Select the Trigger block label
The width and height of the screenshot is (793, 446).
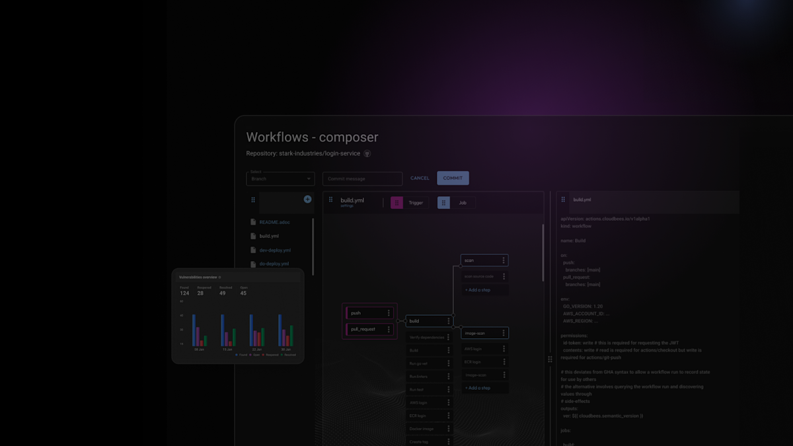pos(416,203)
